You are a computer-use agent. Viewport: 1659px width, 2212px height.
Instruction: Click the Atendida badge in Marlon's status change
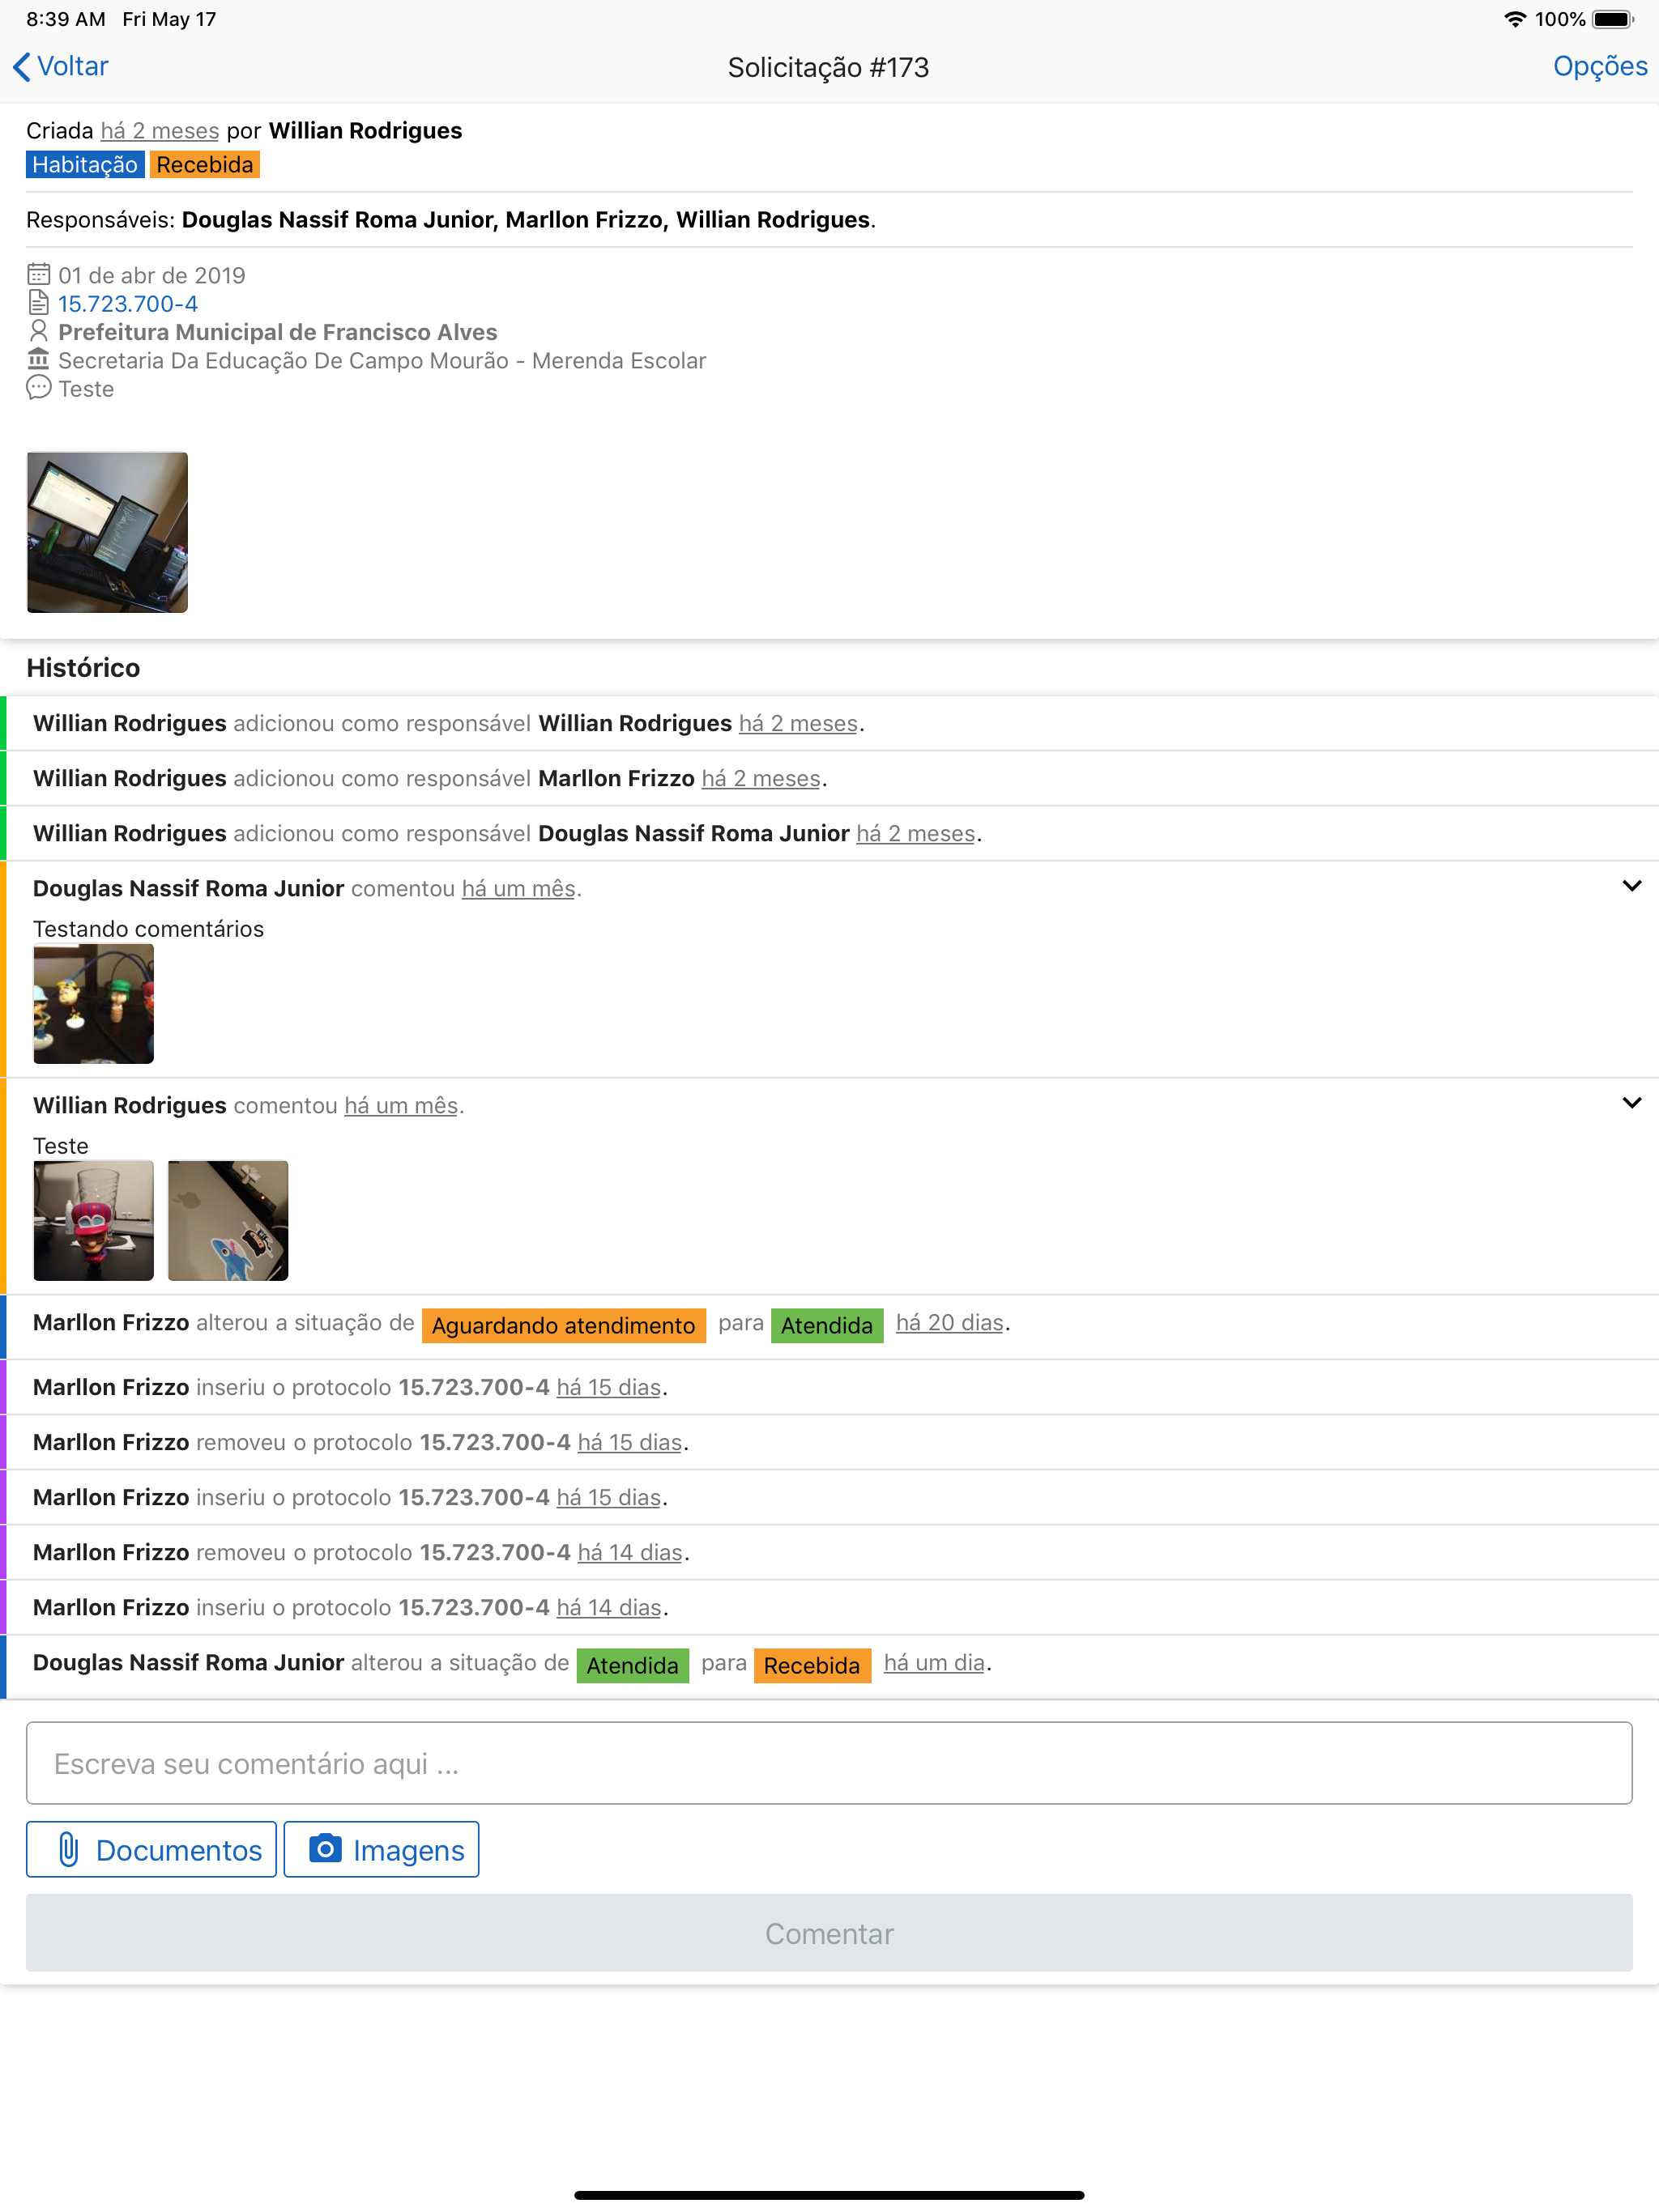[x=826, y=1326]
